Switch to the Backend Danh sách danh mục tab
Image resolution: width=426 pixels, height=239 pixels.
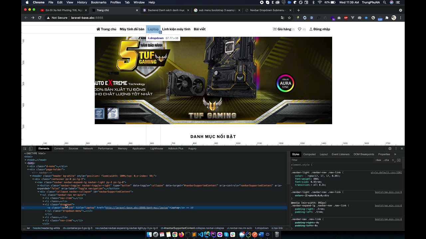pos(166,10)
